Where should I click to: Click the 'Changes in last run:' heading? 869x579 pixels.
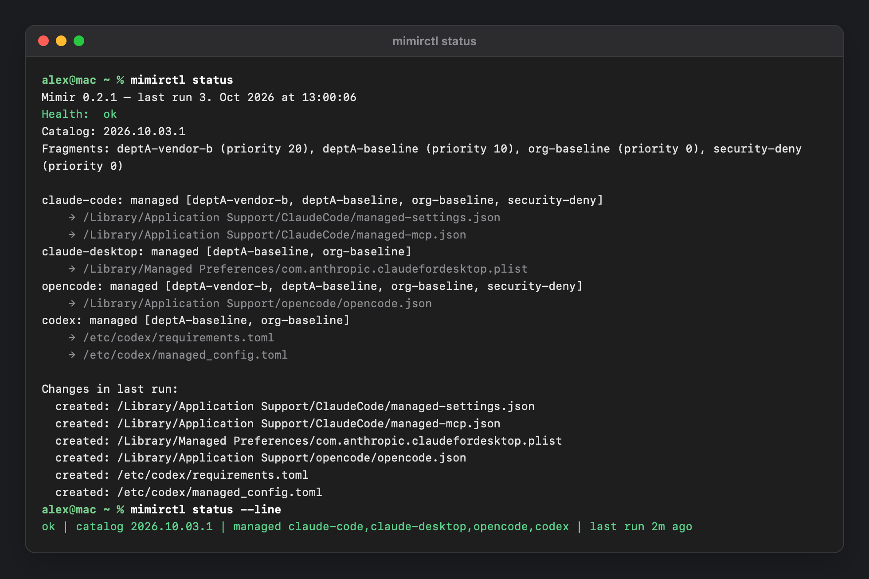(x=110, y=389)
